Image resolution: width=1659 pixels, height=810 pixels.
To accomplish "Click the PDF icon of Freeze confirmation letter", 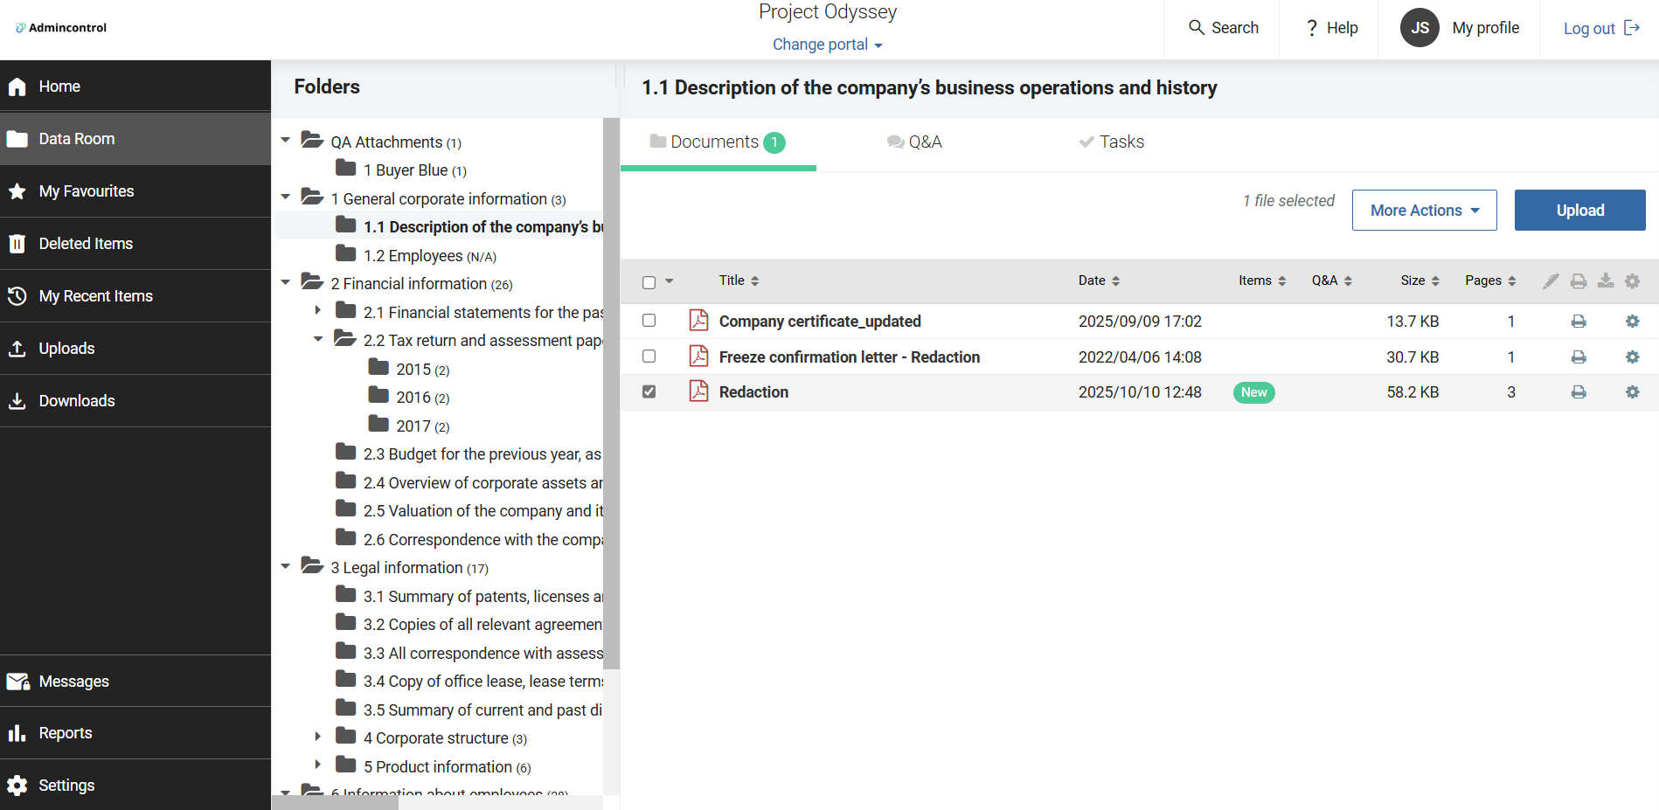I will pyautogui.click(x=698, y=357).
